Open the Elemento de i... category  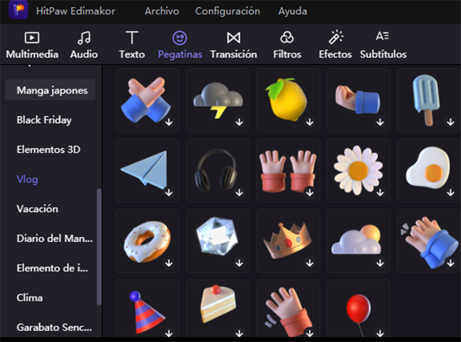(52, 268)
